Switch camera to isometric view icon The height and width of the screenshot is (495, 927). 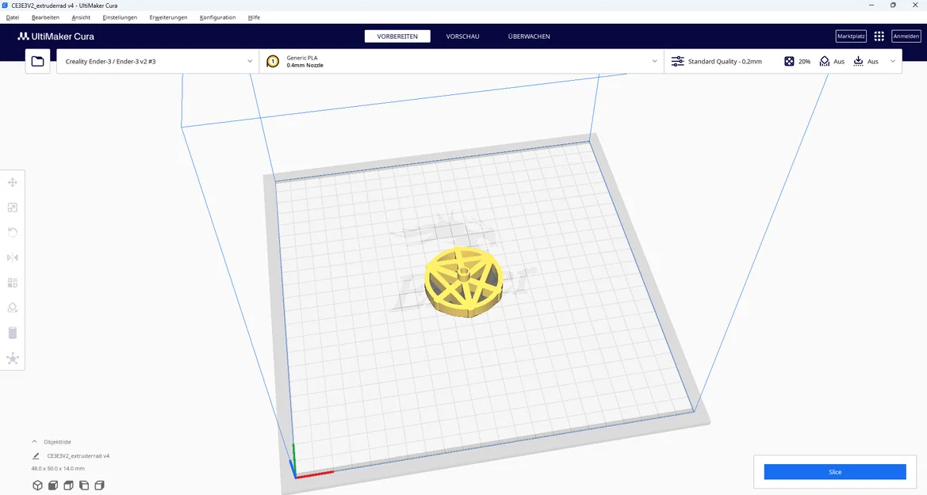click(x=37, y=485)
